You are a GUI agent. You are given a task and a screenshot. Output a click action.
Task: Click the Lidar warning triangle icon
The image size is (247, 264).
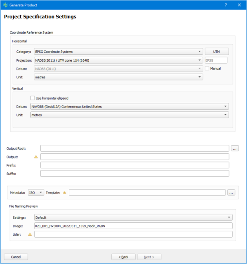point(30,234)
